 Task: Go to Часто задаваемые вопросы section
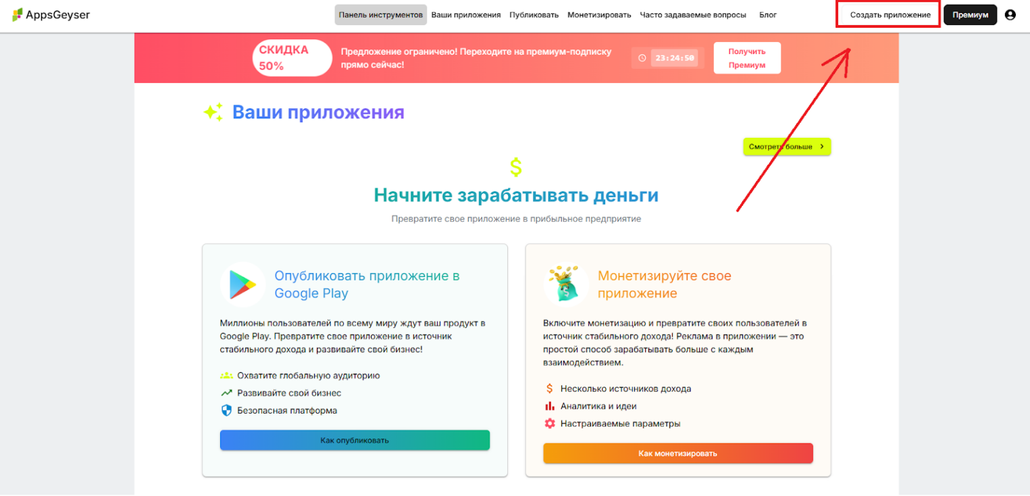pyautogui.click(x=692, y=14)
